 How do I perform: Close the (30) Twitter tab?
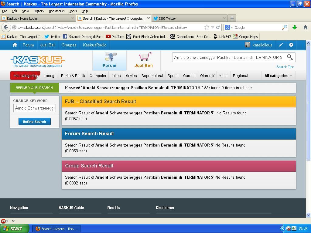(x=224, y=18)
